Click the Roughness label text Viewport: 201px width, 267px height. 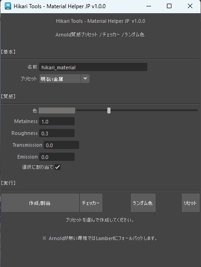25,133
